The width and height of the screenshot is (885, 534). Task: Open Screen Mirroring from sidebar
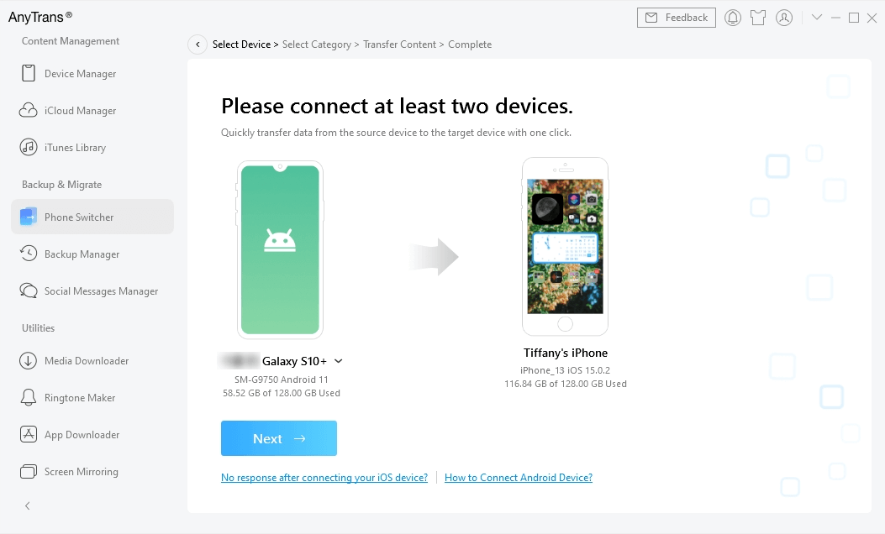(81, 472)
